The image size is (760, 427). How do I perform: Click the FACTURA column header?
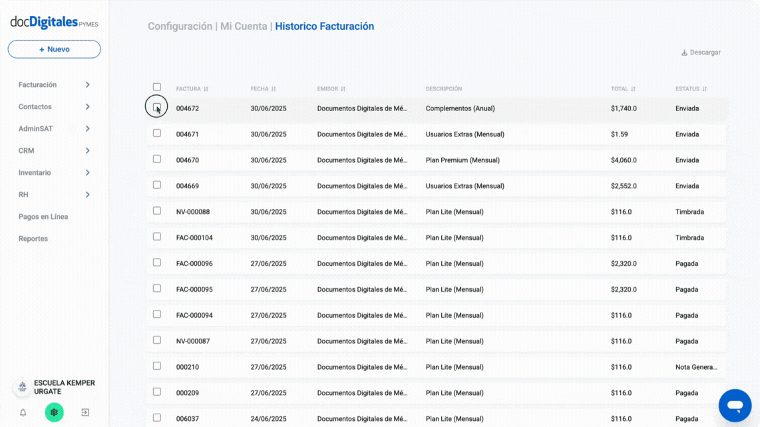point(188,88)
